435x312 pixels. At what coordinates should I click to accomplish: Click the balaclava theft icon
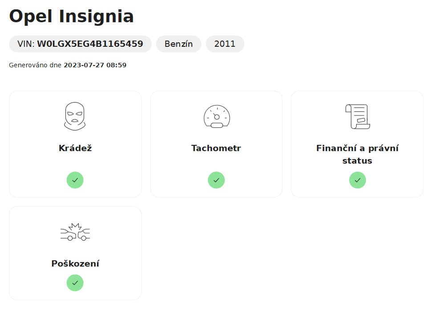(x=75, y=116)
